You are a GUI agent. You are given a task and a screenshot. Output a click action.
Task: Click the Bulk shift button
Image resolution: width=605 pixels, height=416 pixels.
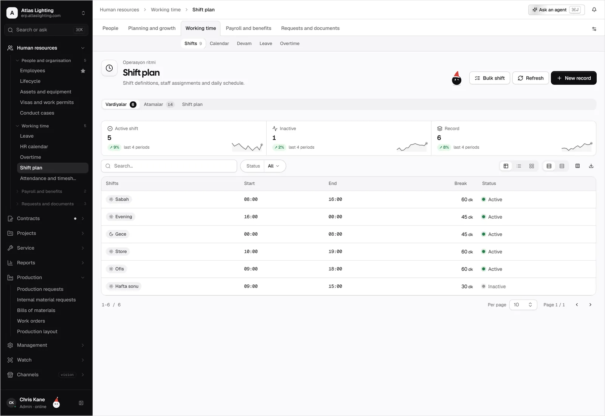490,78
